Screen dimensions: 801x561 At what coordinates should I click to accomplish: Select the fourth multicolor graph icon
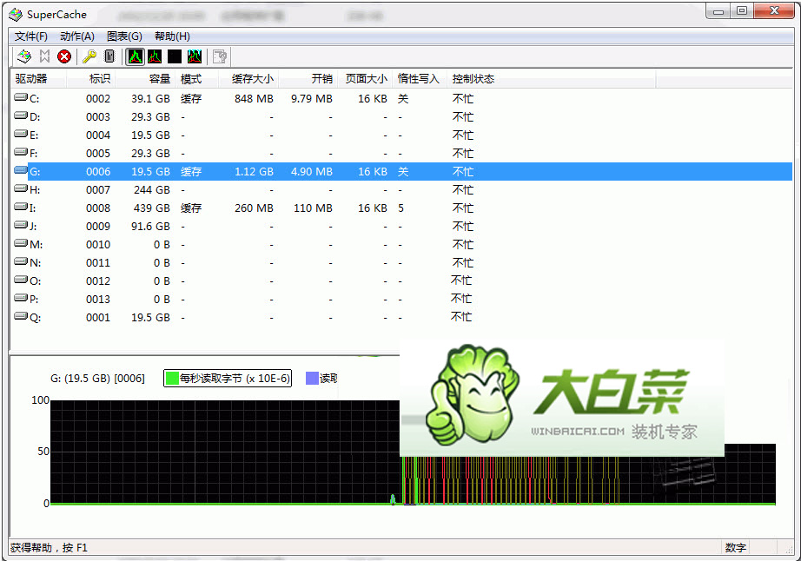tap(195, 56)
